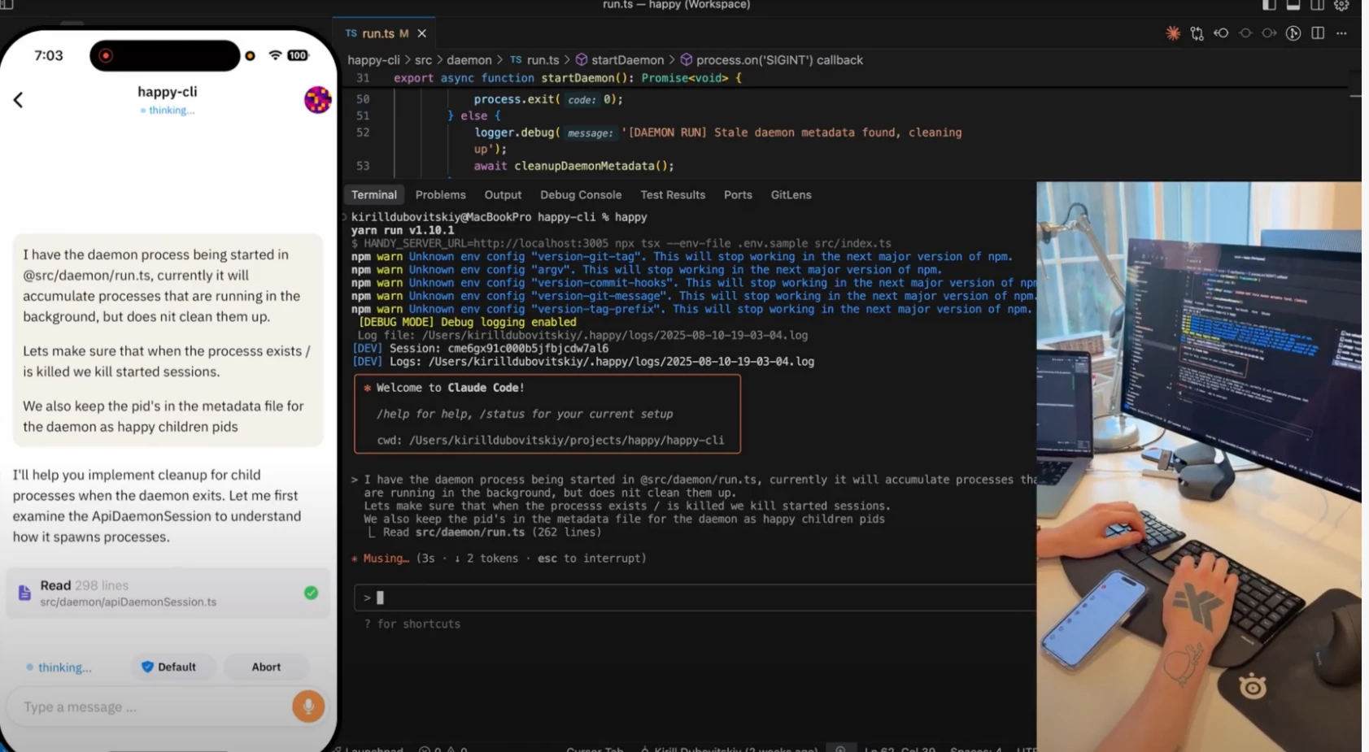This screenshot has height=752, width=1369.
Task: Open changes compare icon in editor toolbar
Action: pos(1197,33)
